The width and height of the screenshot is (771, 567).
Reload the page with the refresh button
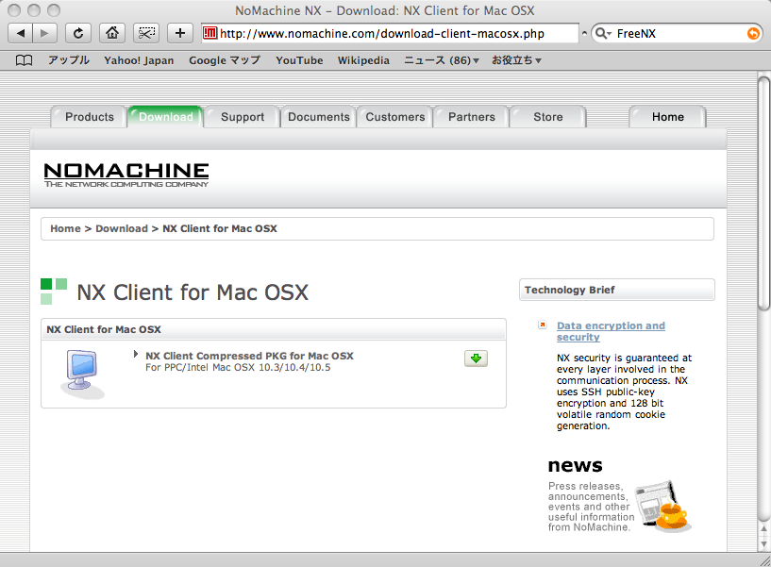[78, 33]
